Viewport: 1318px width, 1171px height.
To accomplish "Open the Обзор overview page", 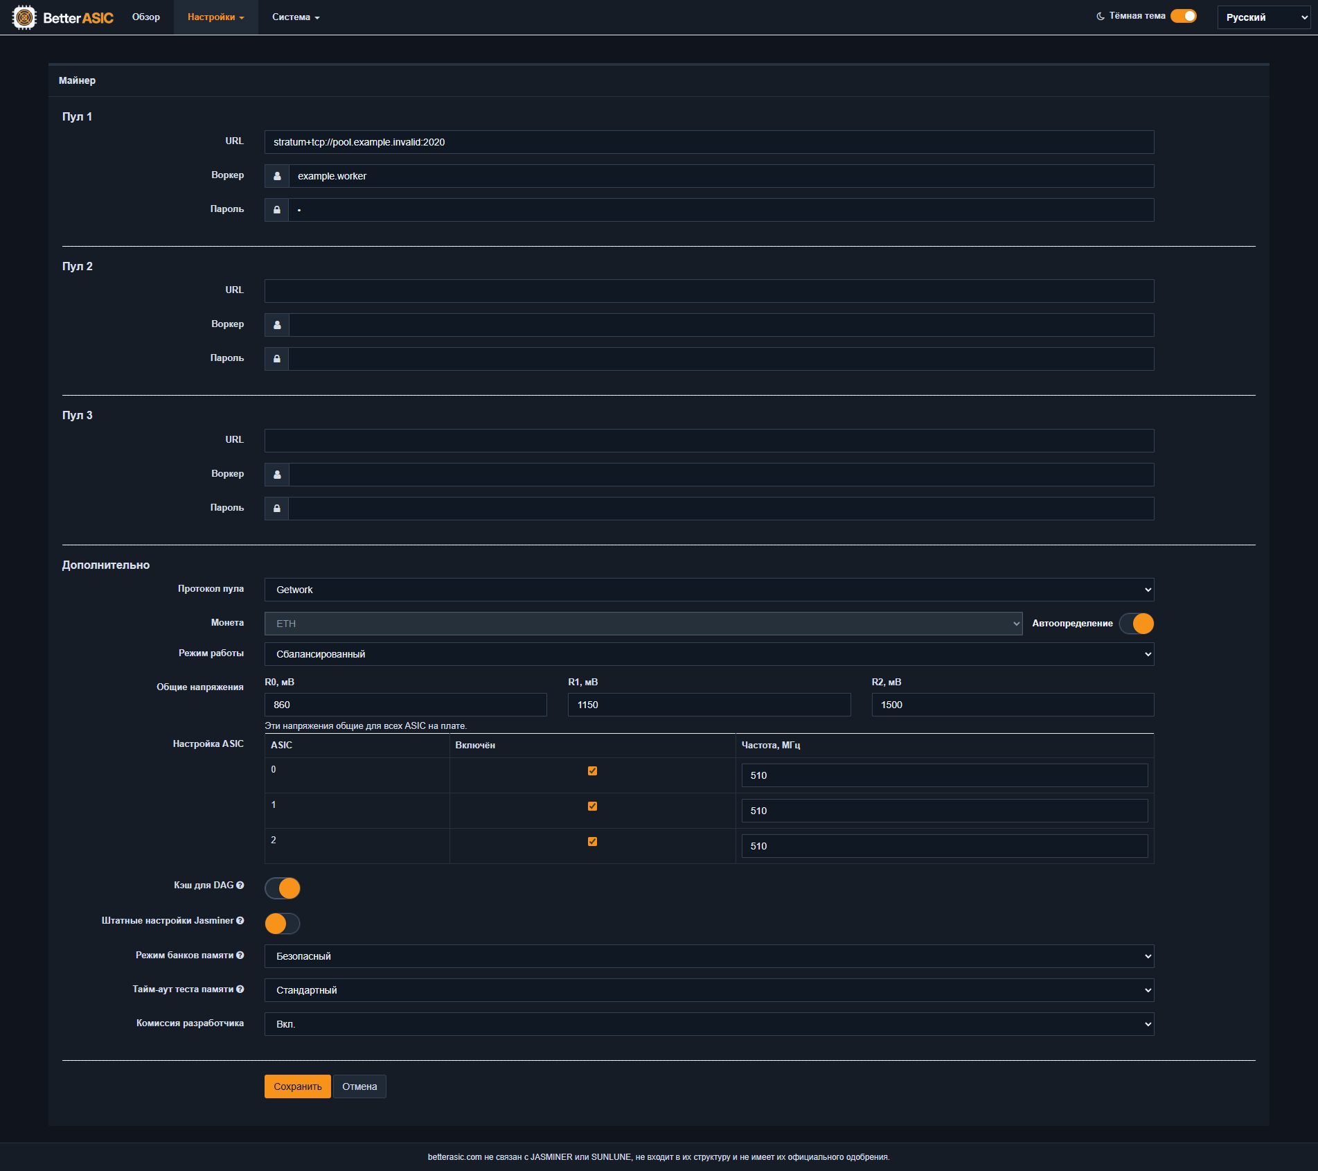I will point(146,17).
